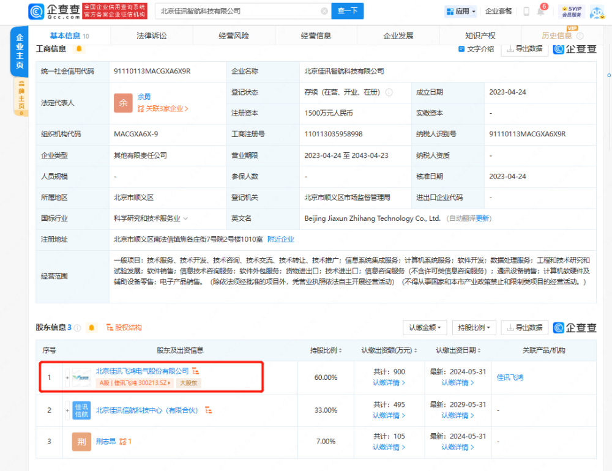Click the bell icon beside 股东信息
The width and height of the screenshot is (612, 471).
pos(91,327)
